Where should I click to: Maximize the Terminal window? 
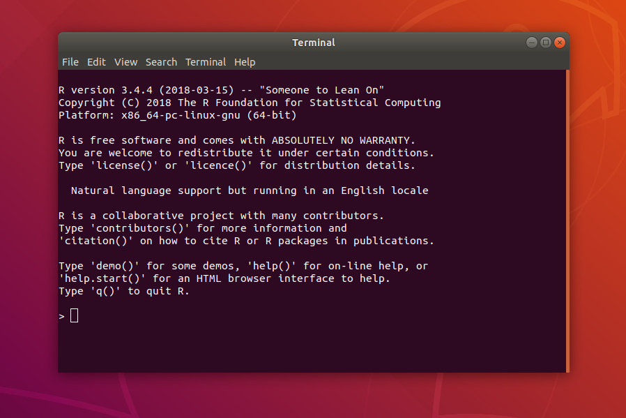tap(546, 43)
